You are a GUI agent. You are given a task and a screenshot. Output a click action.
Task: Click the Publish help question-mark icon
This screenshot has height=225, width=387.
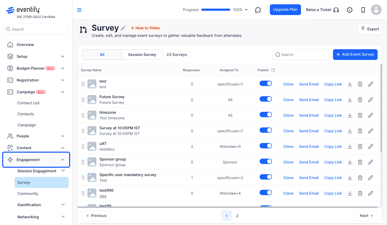(273, 70)
